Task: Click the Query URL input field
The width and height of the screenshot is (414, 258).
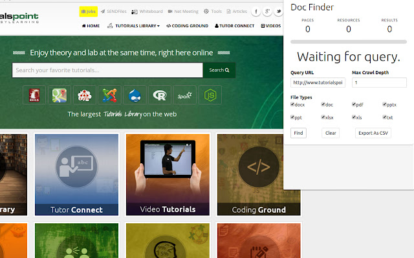Action: (318, 83)
